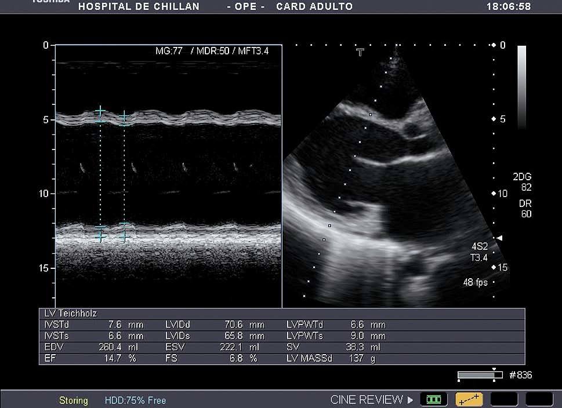Click the EF 14.7 % result row
562x408 pixels.
[x=90, y=359]
